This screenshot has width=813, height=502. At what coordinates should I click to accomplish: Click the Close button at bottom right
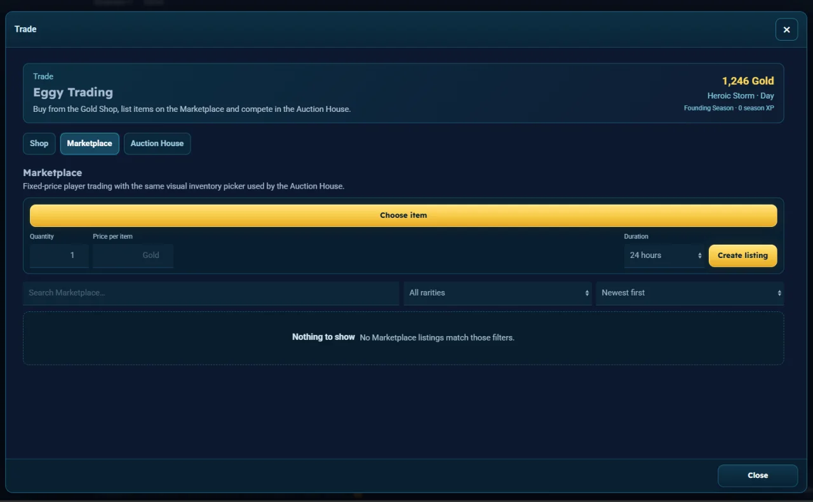[758, 475]
